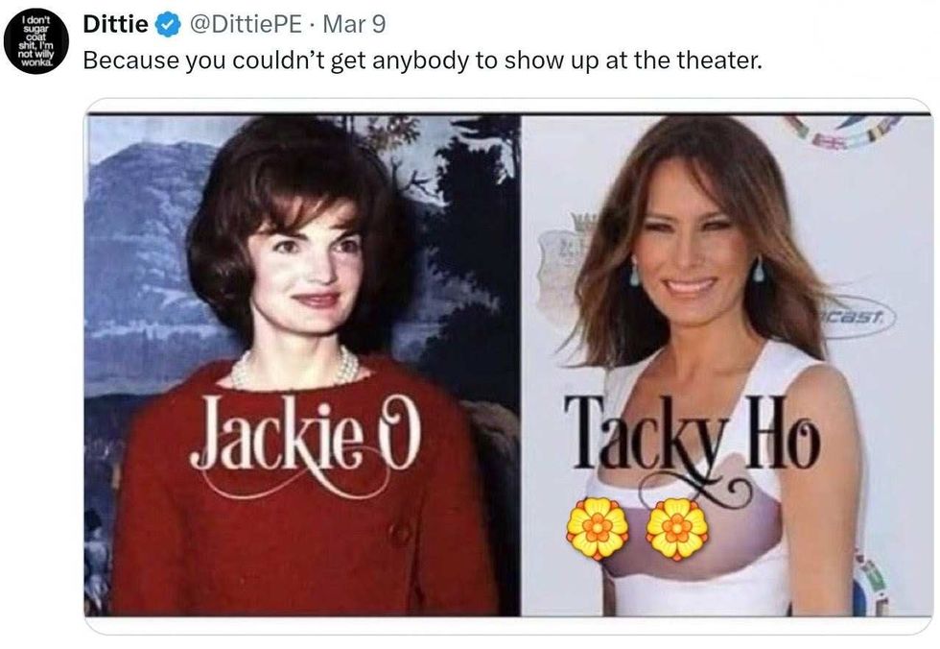Click the blue verified badge
The height and width of the screenshot is (649, 940).
[x=168, y=25]
